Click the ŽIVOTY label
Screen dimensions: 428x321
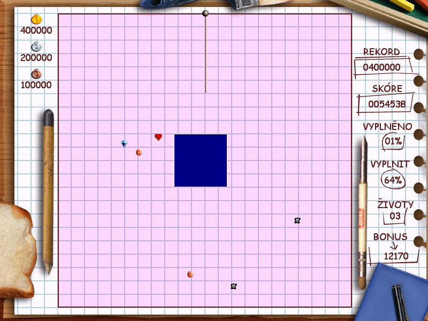point(395,204)
